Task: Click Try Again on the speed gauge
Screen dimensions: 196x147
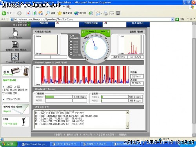Action: point(88,31)
